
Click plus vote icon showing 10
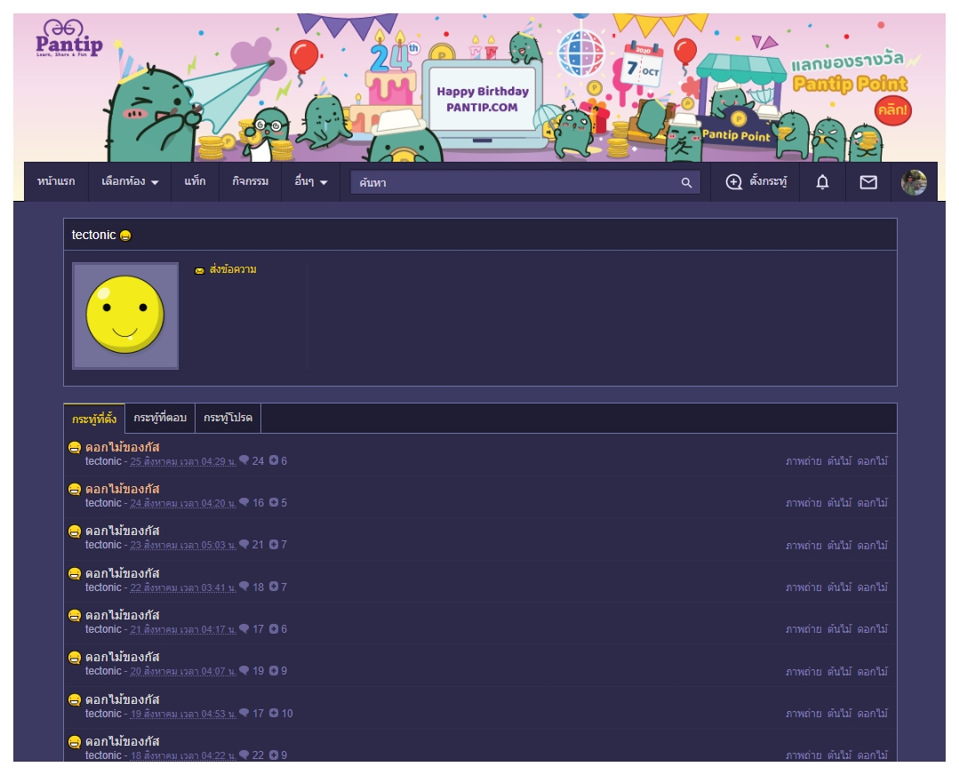pos(274,713)
